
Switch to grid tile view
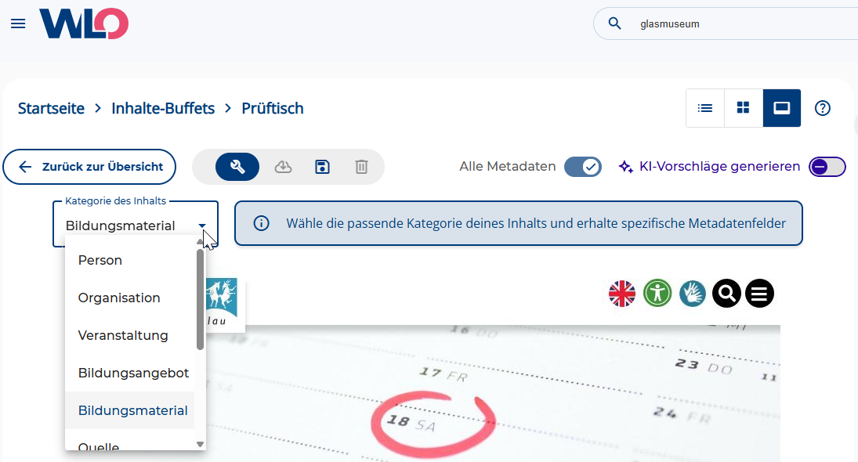click(743, 108)
